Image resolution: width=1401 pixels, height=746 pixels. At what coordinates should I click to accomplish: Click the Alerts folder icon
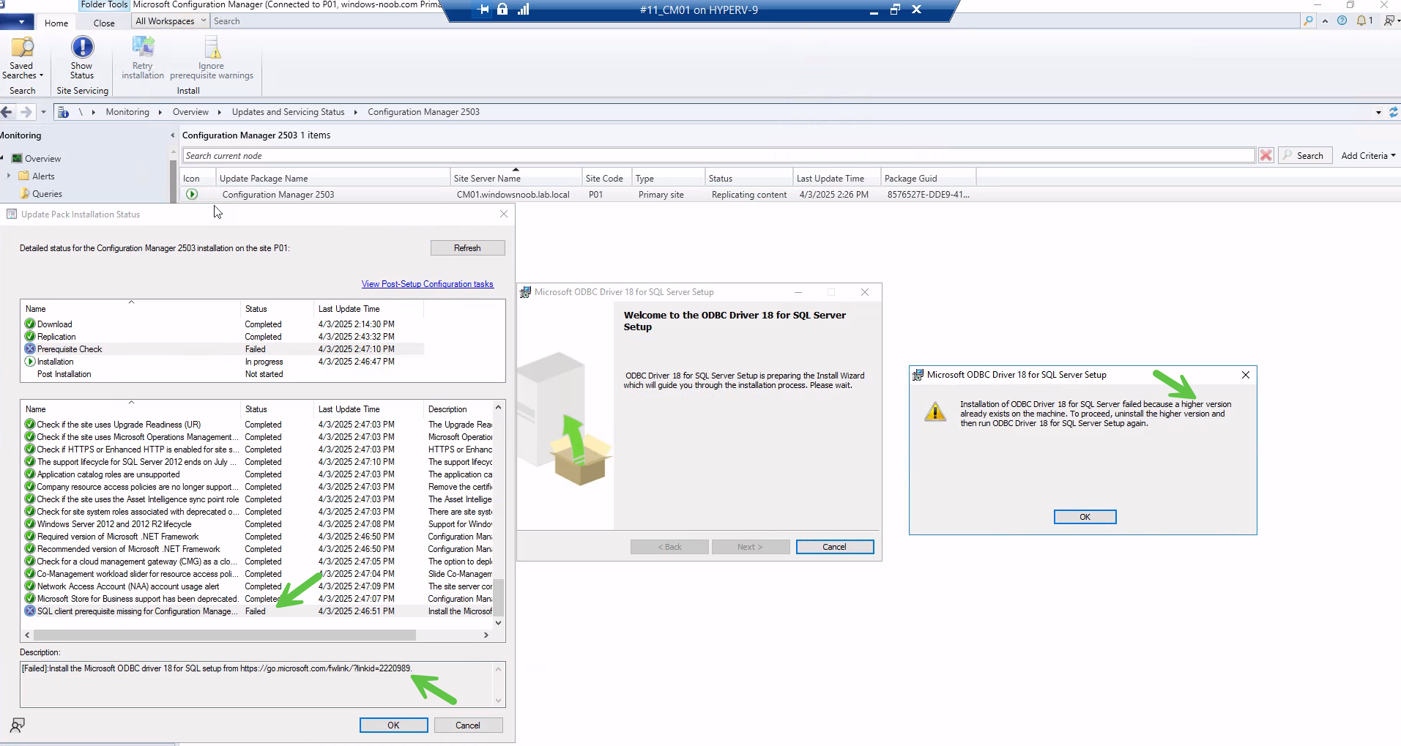(x=24, y=176)
